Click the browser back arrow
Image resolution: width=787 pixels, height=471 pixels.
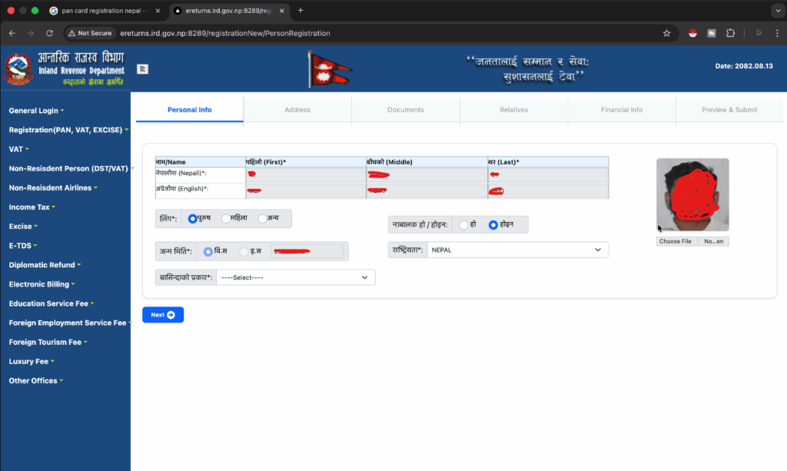point(12,33)
